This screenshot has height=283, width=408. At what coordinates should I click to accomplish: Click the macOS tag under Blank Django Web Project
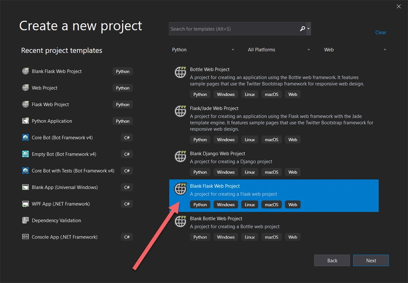point(271,172)
